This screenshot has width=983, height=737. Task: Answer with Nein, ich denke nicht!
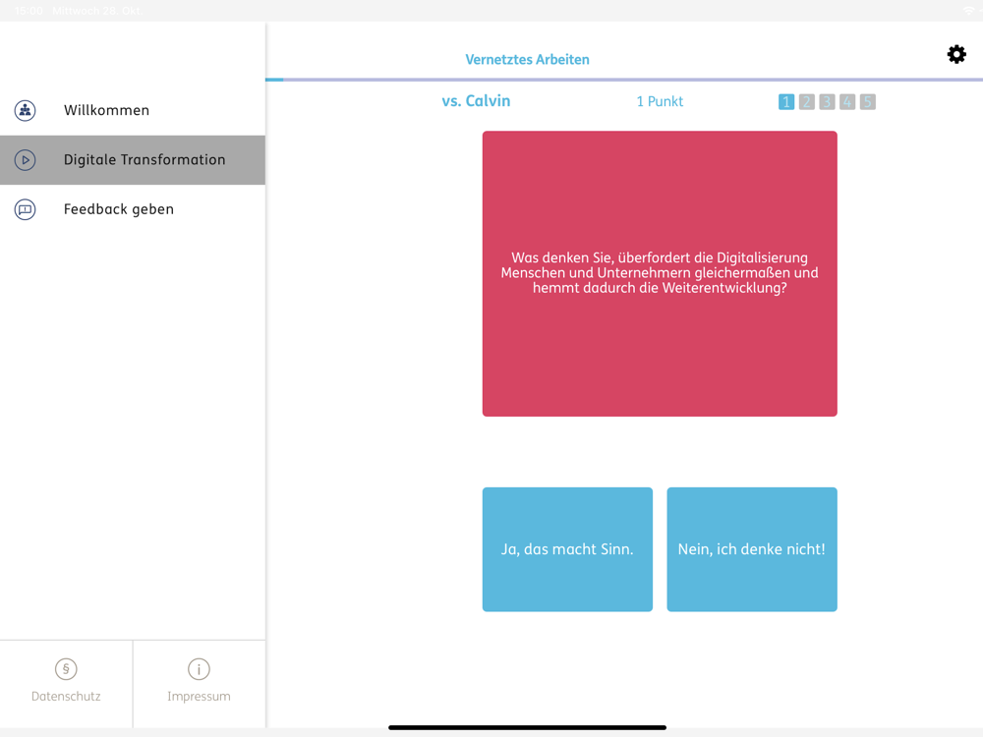click(x=752, y=549)
